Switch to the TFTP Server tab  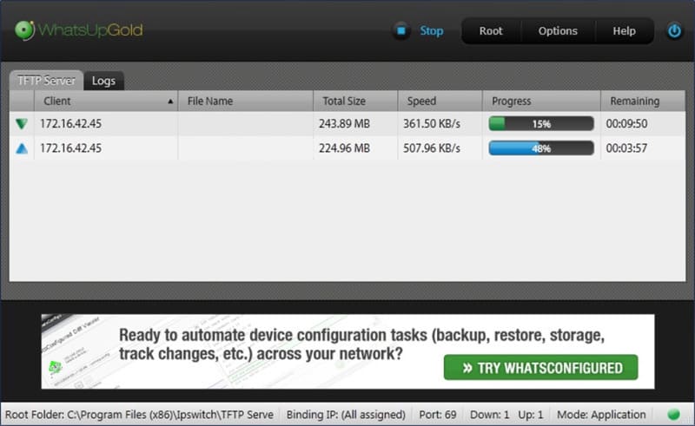46,81
